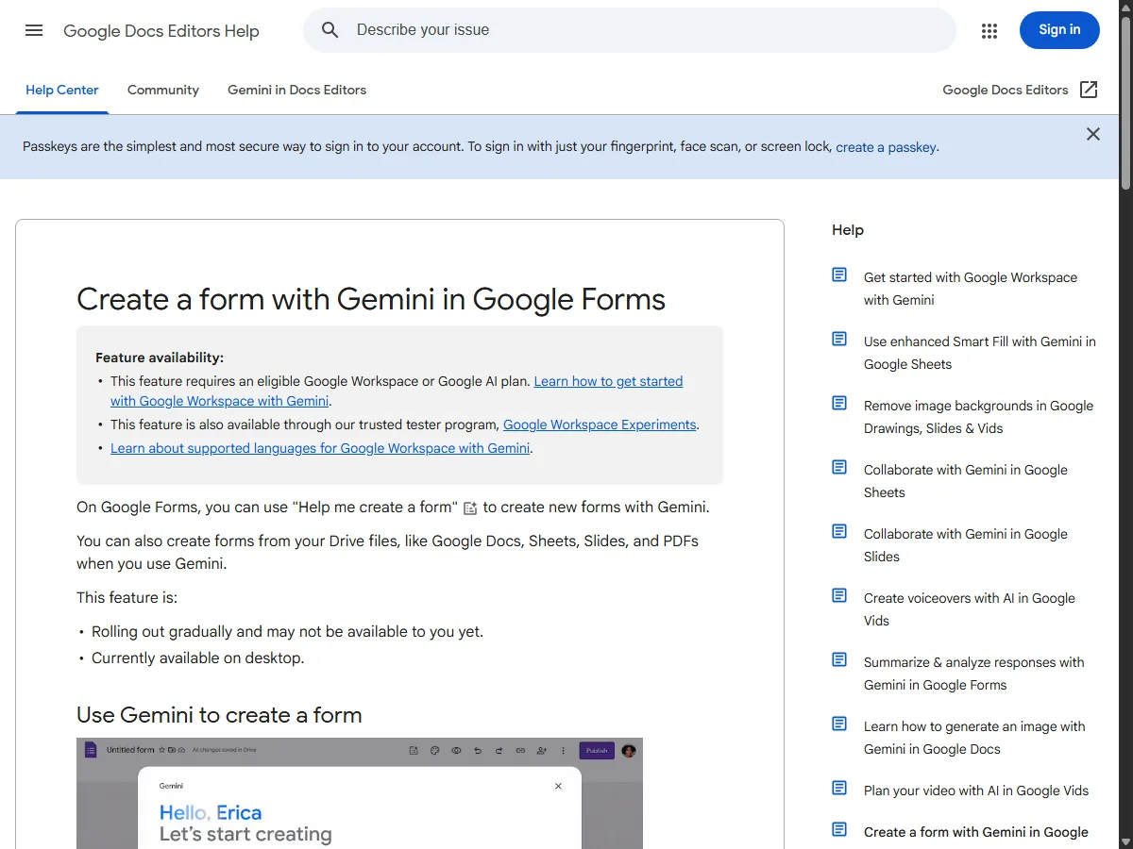Click article icon beside Get started with Google Workspace
Screen dimensions: 1133x849
tap(839, 275)
